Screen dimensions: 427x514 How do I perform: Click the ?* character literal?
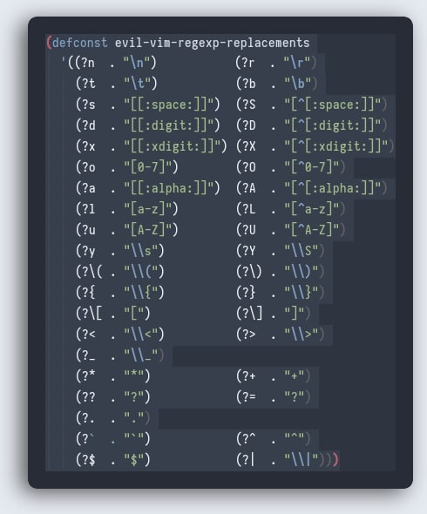point(89,376)
